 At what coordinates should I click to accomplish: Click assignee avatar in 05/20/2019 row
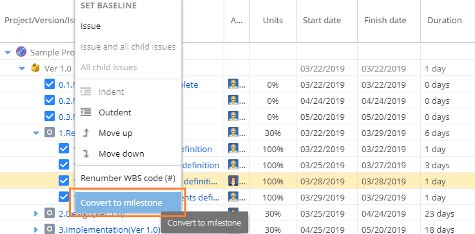tap(233, 117)
